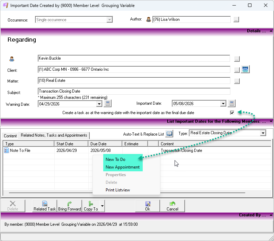This screenshot has height=241, width=274.
Task: Confirm with the Ok button
Action: (x=148, y=206)
